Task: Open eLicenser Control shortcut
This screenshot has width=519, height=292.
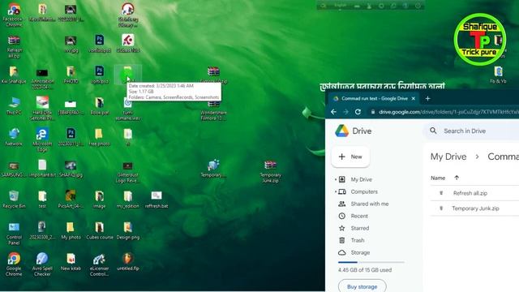Action: 99,264
